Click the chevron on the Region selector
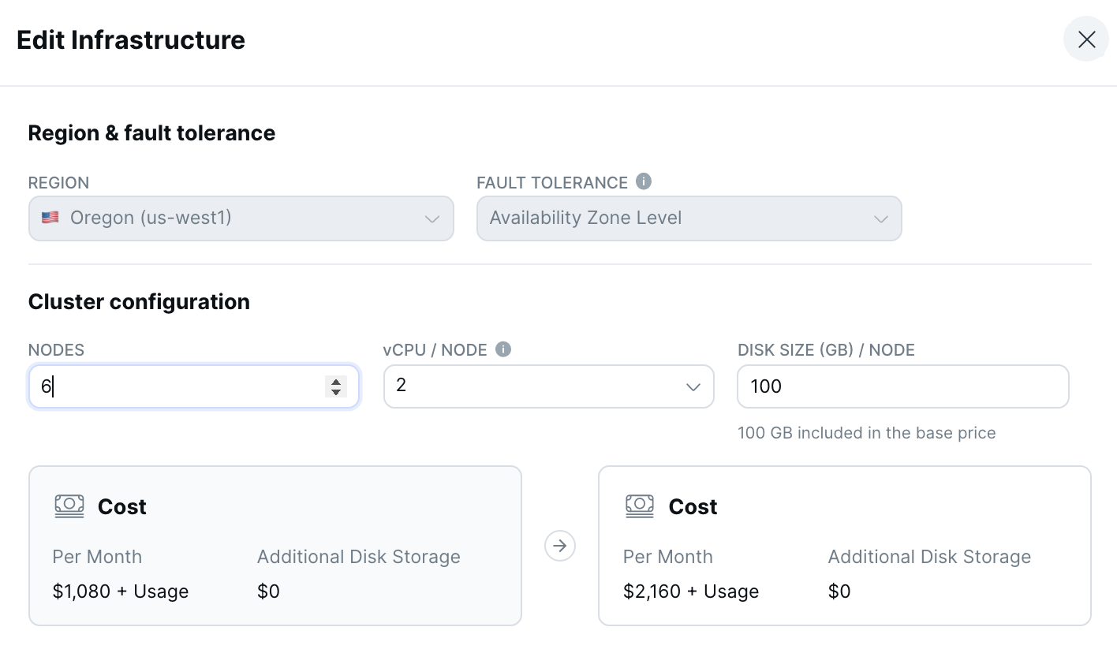1117x653 pixels. (x=432, y=218)
